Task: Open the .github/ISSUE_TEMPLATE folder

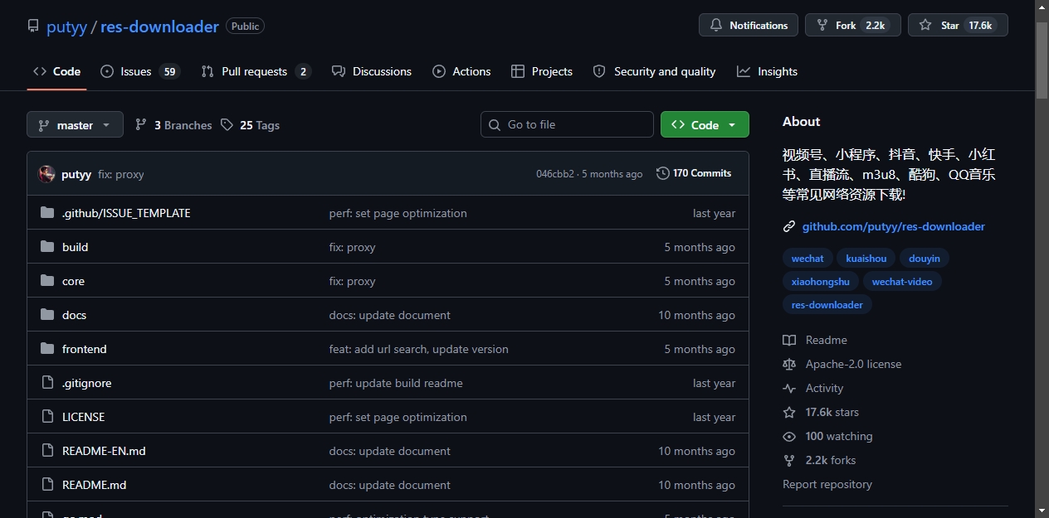Action: pyautogui.click(x=126, y=213)
